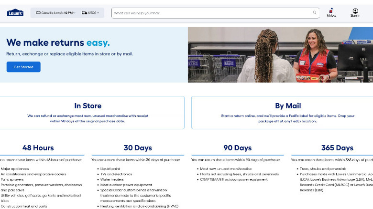Click the 'We make returns easy.' headline

tap(58, 43)
